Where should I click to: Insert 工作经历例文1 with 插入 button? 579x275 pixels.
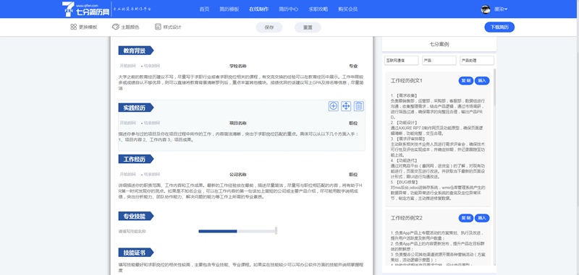pos(482,81)
